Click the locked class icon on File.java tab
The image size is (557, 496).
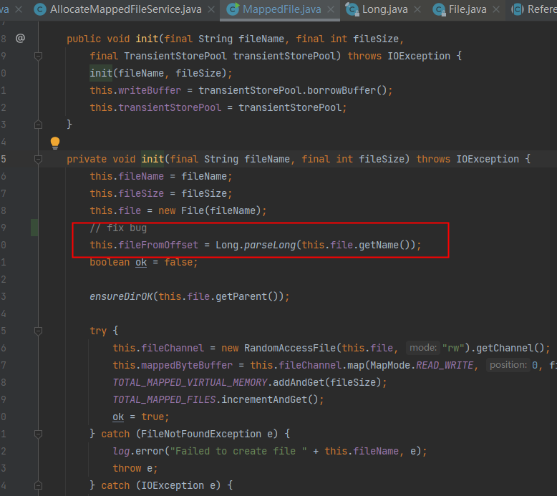pos(439,9)
